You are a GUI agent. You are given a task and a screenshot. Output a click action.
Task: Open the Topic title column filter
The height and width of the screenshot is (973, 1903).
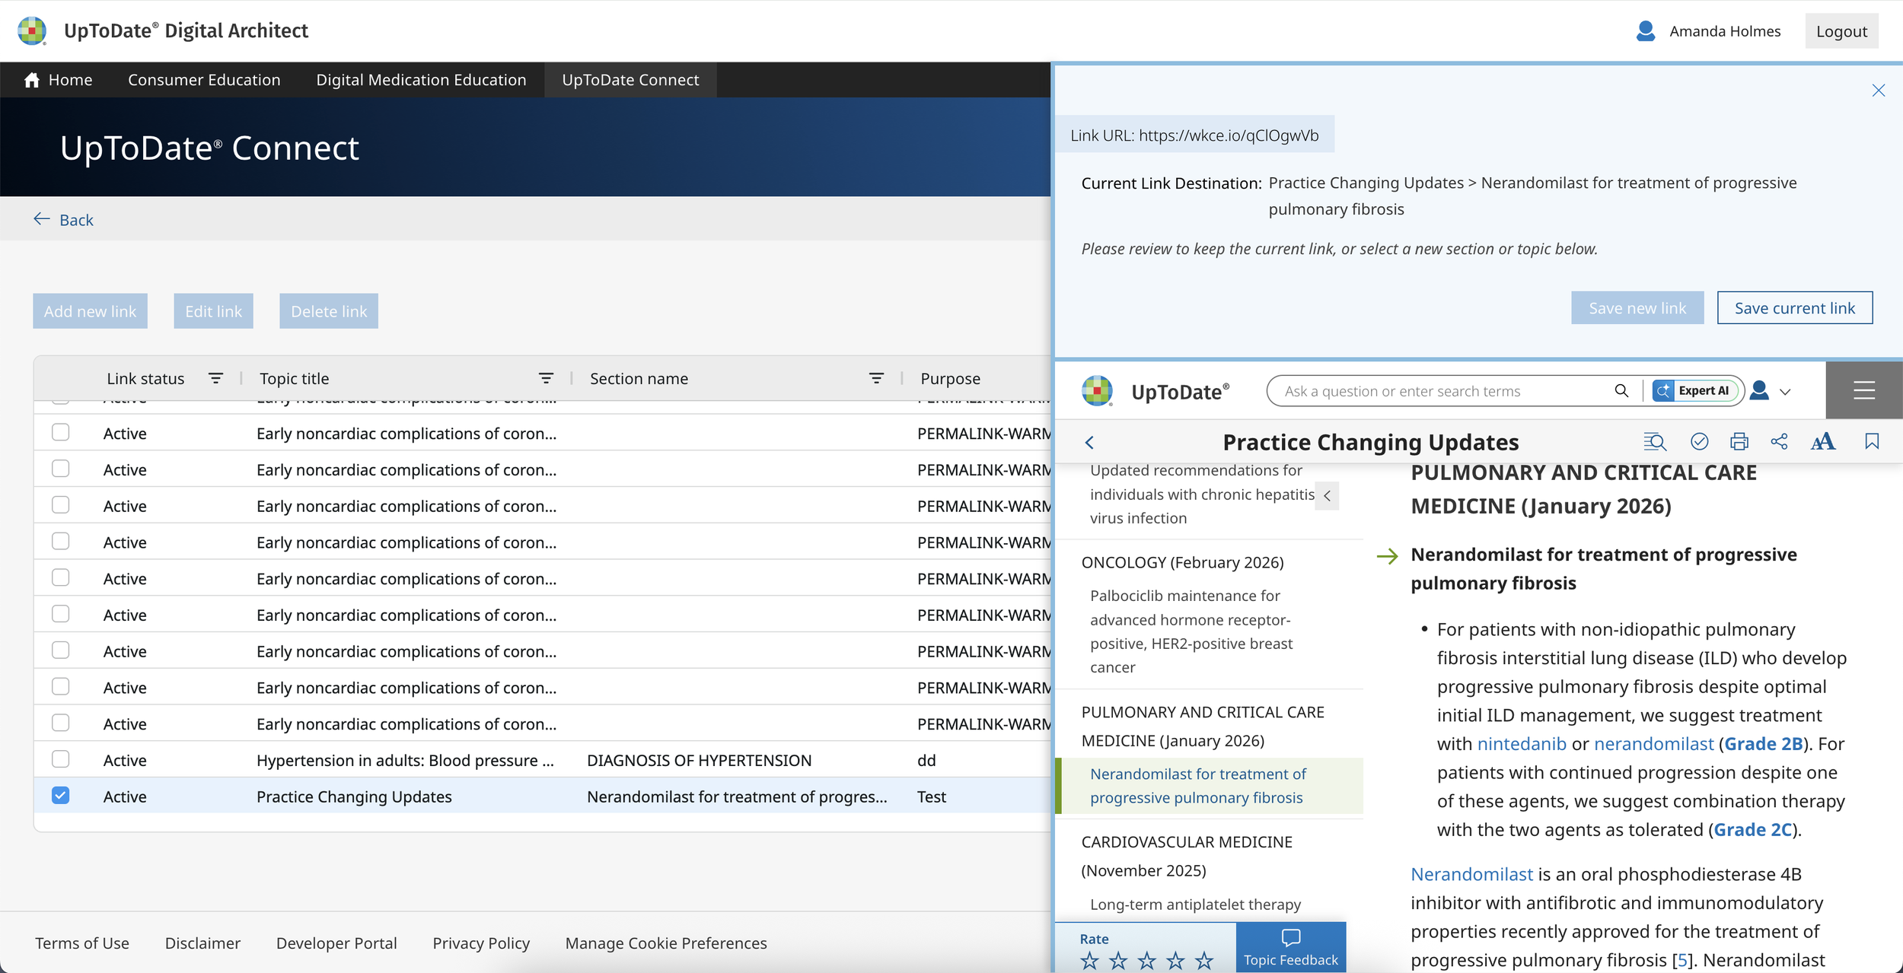coord(546,378)
